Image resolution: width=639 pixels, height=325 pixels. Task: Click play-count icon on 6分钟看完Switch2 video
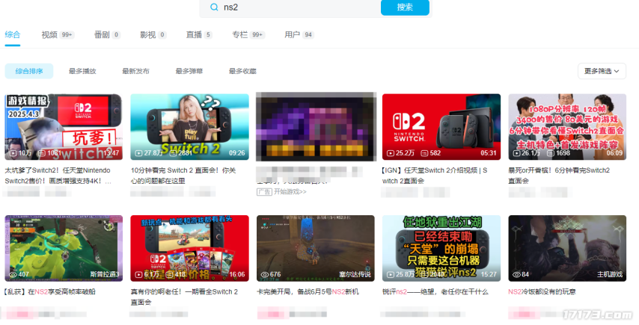(x=516, y=153)
